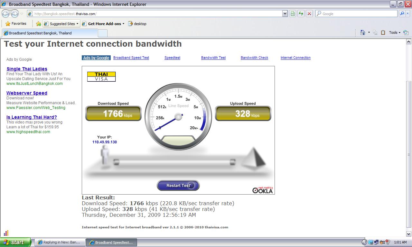Follow the Speedtest ad link
This screenshot has height=247, width=412.
pyautogui.click(x=172, y=58)
